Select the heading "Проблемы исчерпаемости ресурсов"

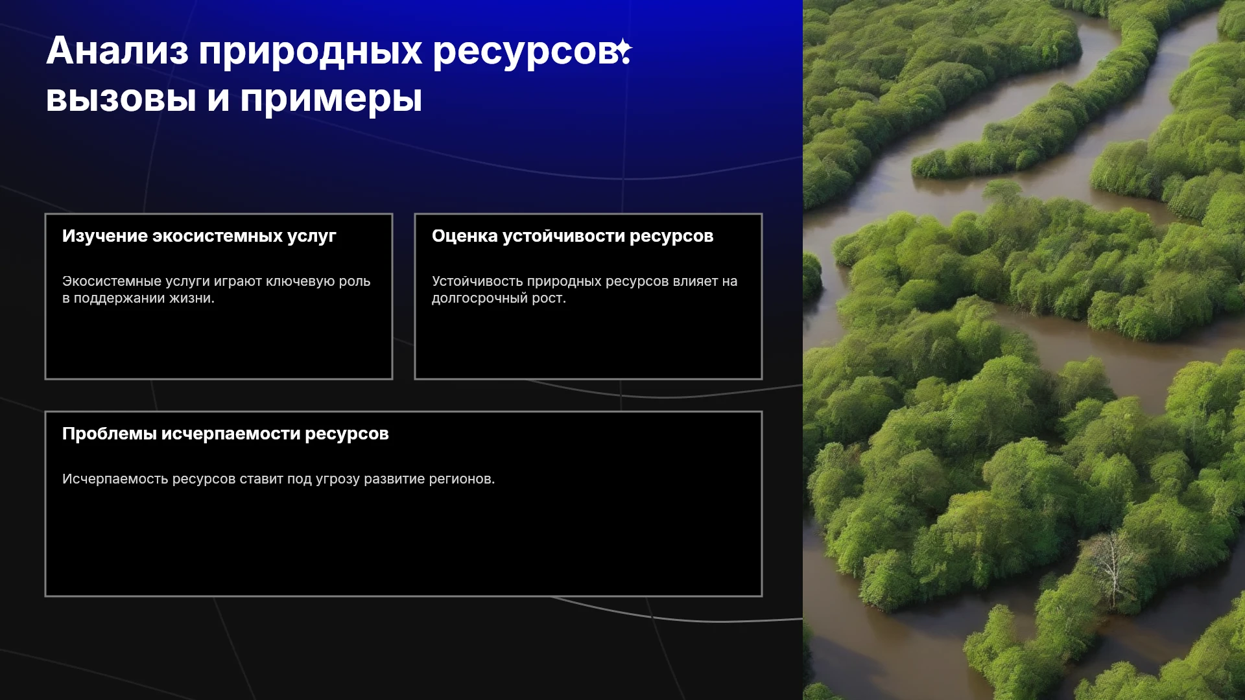(226, 434)
